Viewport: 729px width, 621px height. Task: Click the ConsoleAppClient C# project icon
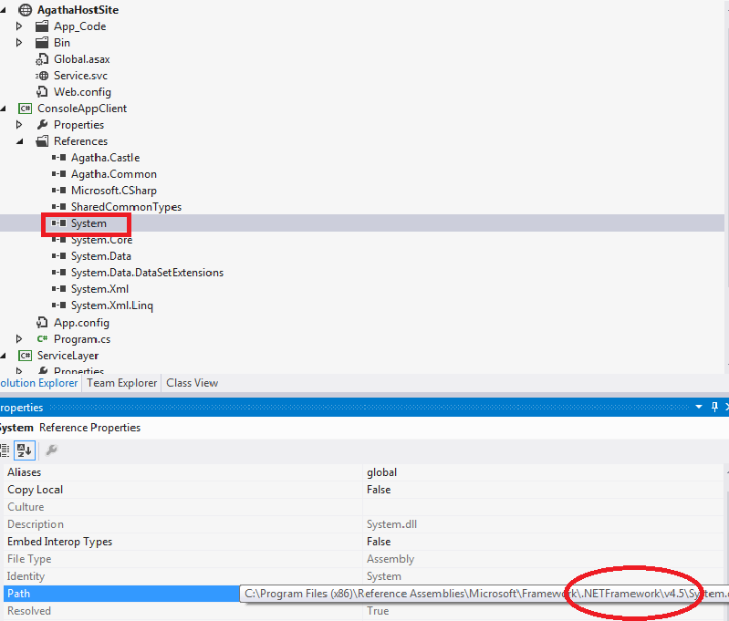pos(26,109)
